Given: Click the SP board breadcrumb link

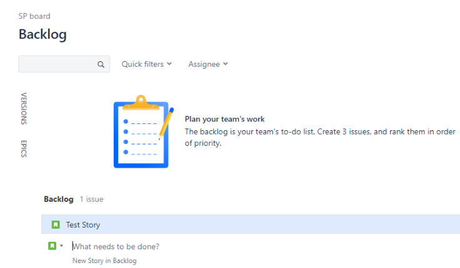Looking at the screenshot, I should (34, 16).
